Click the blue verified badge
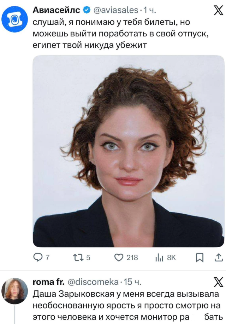The image size is (226, 324). (x=85, y=11)
